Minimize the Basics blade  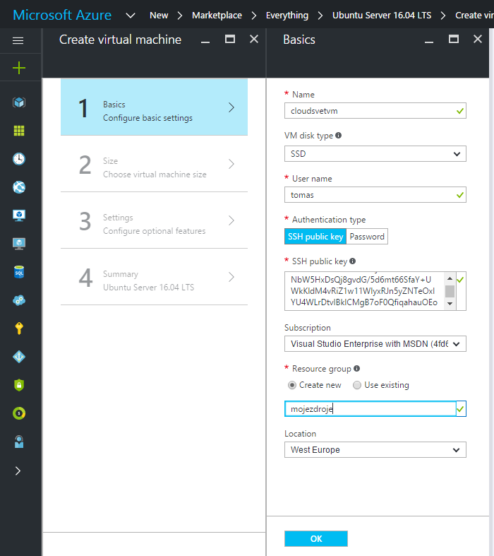tap(429, 42)
